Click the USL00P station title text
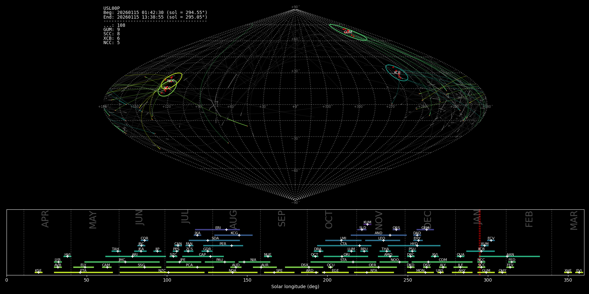The height and width of the screenshot is (294, 589). 112,8
